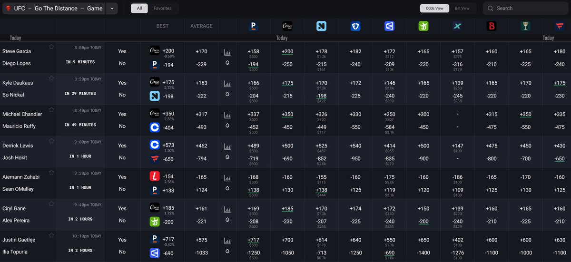Open Steve Garcia fighter name
Screen dimensions: 571x262
17,51
